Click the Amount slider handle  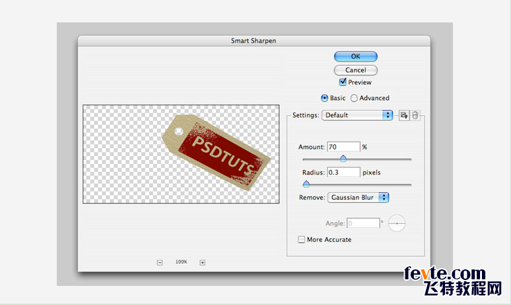click(343, 158)
